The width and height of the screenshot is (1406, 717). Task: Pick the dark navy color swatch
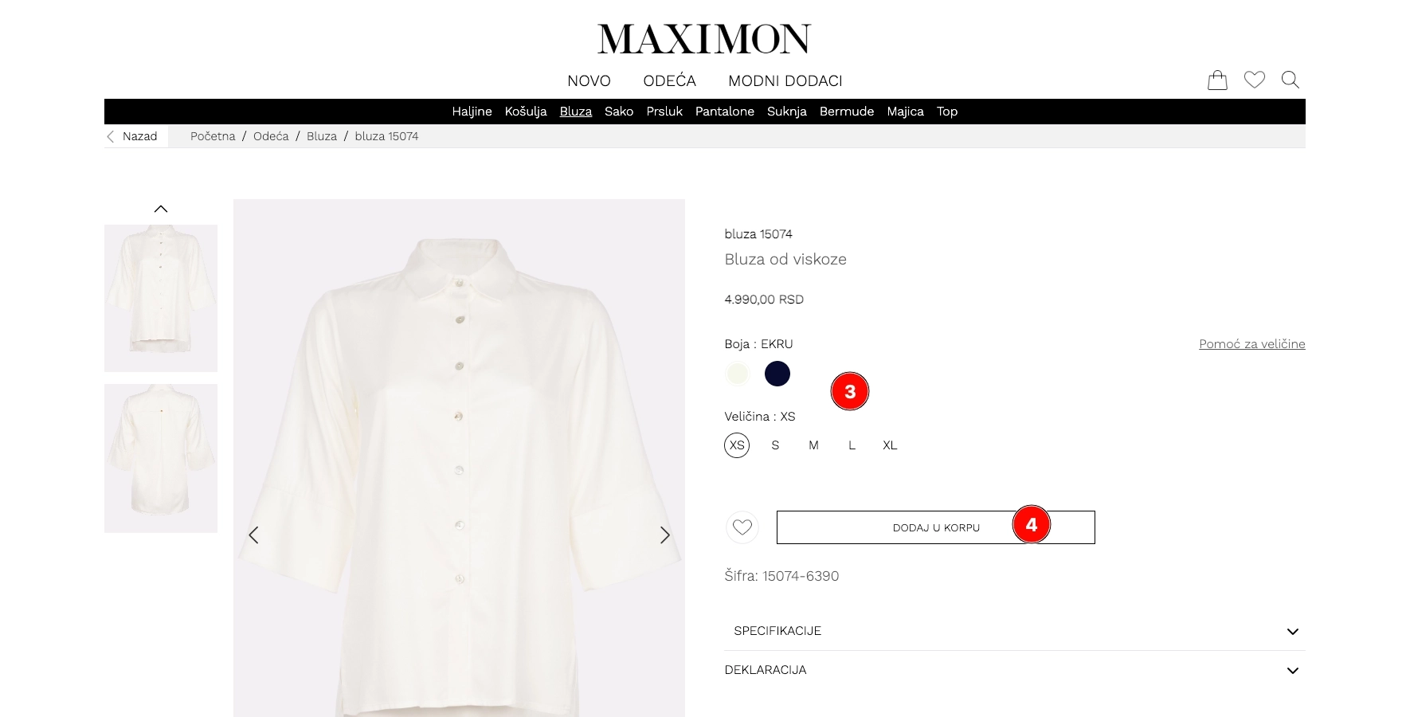tap(777, 374)
